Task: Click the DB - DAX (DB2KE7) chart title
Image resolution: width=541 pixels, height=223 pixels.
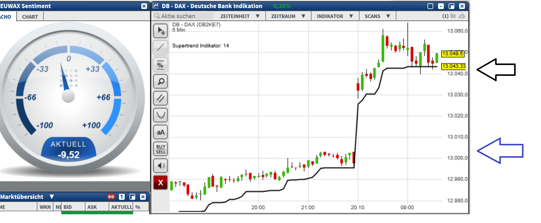Action: click(196, 25)
